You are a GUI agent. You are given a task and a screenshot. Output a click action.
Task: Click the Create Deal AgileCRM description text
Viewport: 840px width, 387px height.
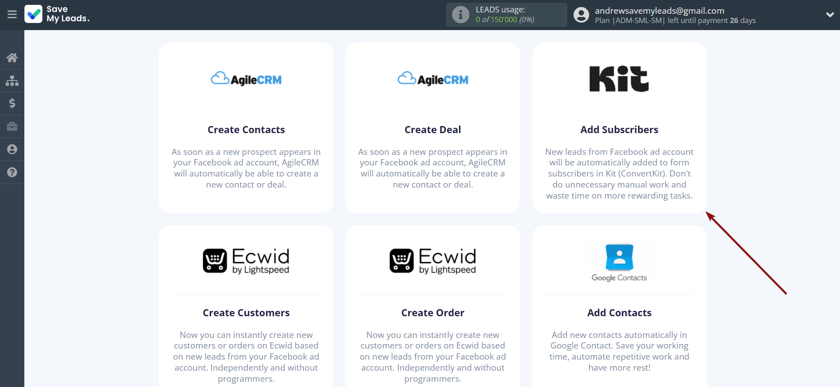point(433,168)
